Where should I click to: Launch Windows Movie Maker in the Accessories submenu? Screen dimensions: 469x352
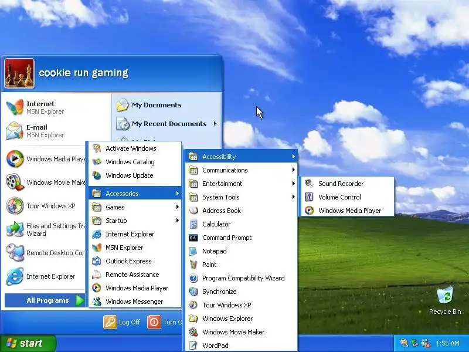241,331
